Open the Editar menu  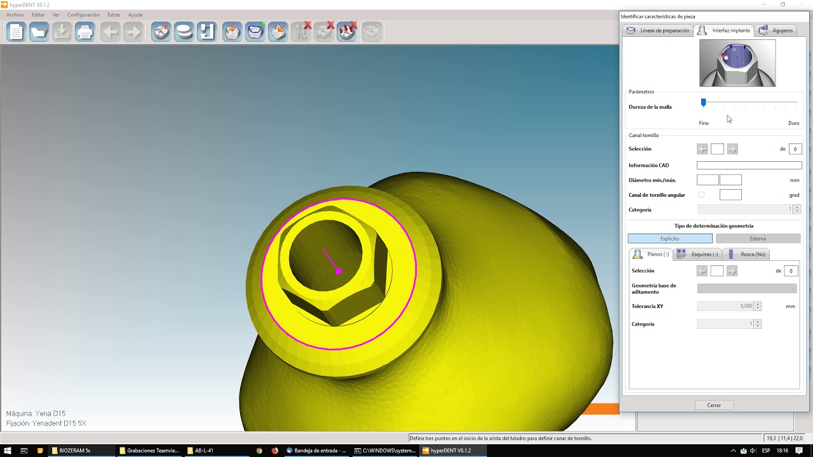[x=38, y=15]
